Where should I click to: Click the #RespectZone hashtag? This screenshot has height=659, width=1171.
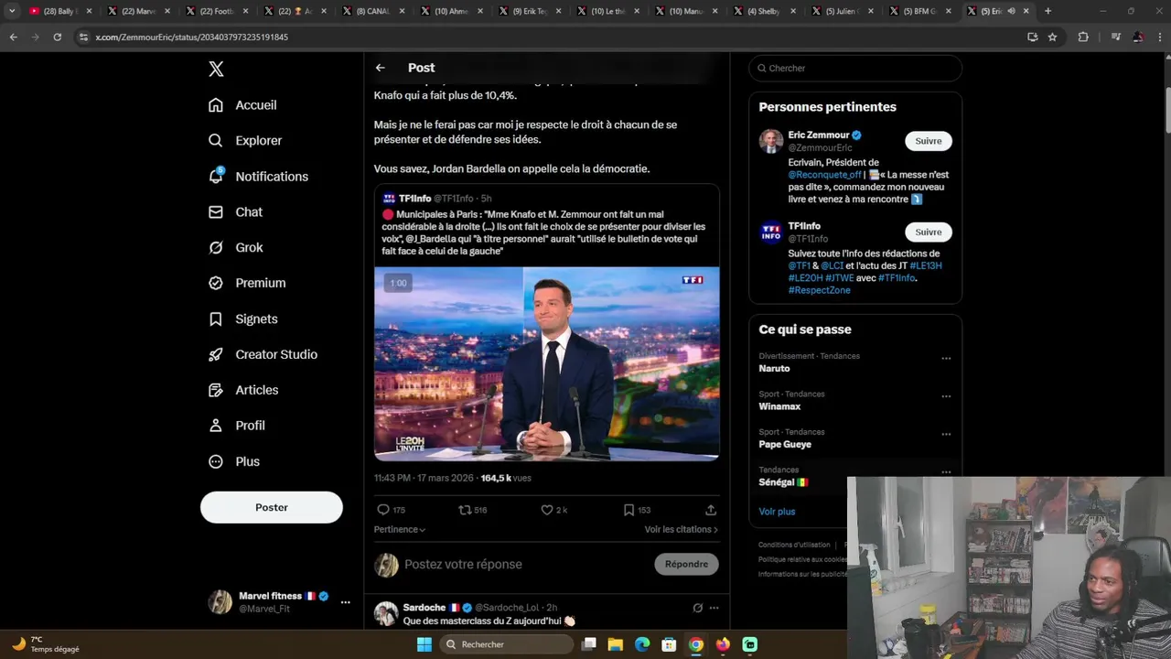click(819, 290)
